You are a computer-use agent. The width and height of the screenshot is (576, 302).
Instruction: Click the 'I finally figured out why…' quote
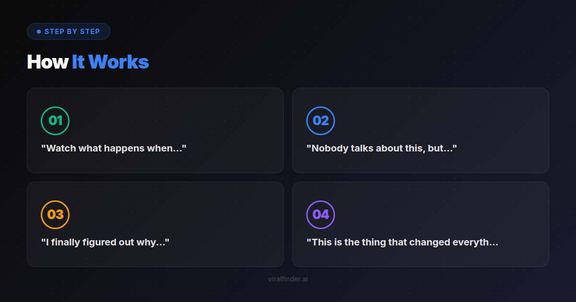(106, 242)
